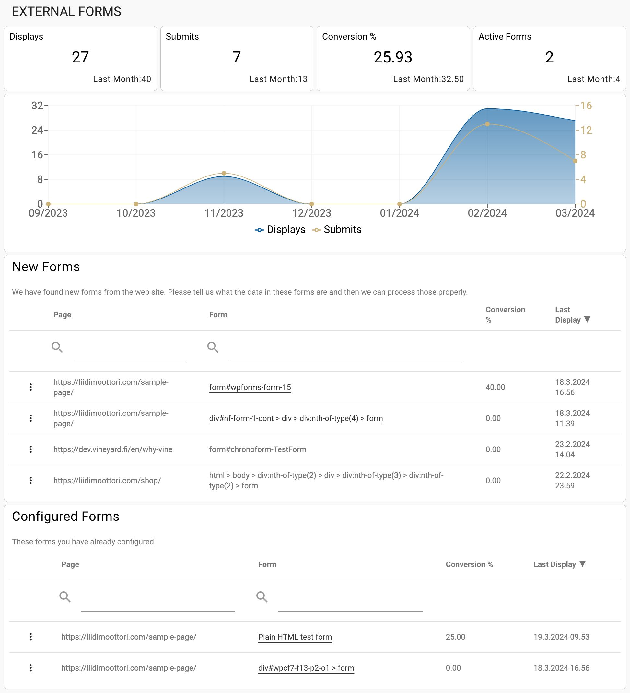Click the 11/2023 Submits data point
630x693 pixels.
coord(224,173)
